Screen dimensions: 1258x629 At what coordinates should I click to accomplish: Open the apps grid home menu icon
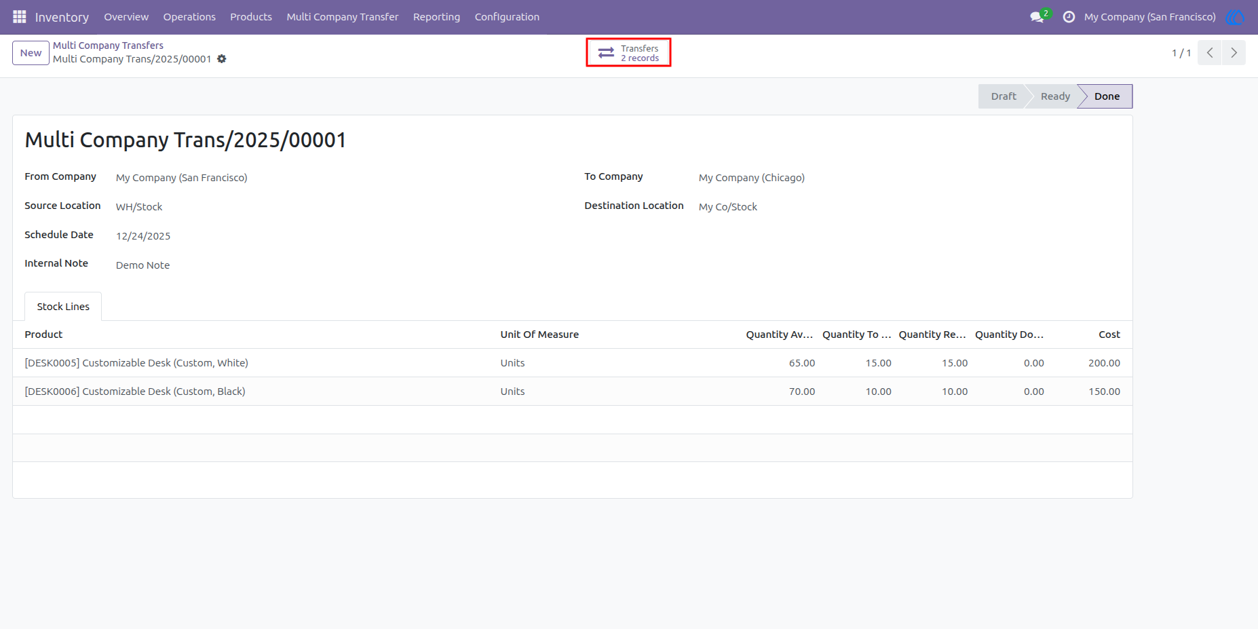[19, 16]
